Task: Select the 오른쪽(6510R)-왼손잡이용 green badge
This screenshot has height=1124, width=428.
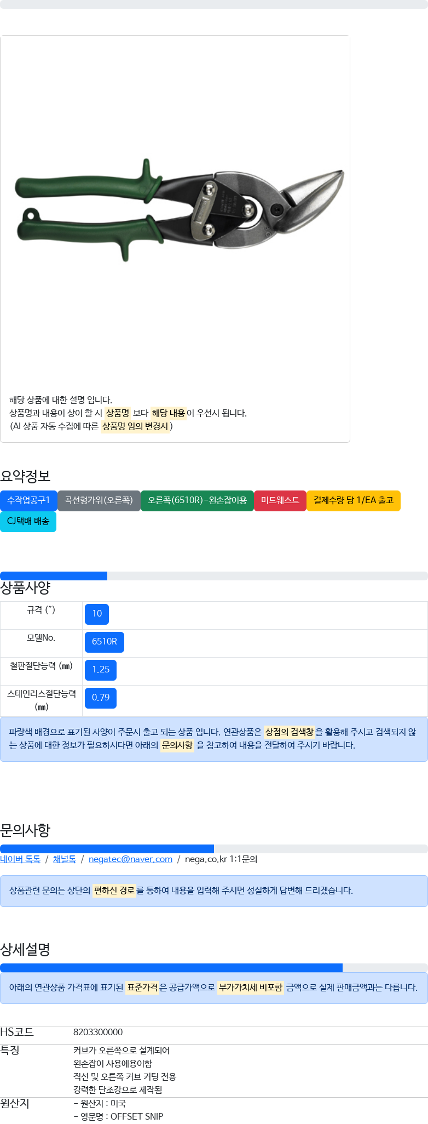Action: (x=197, y=500)
